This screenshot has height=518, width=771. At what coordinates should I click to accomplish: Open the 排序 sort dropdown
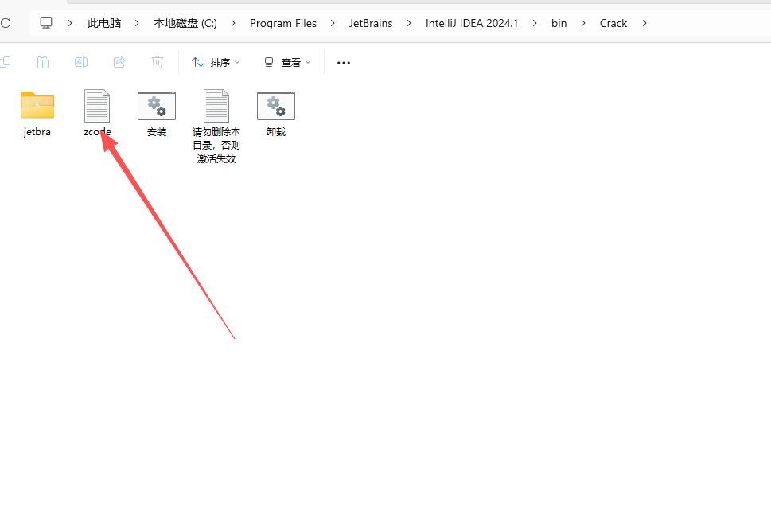(215, 61)
